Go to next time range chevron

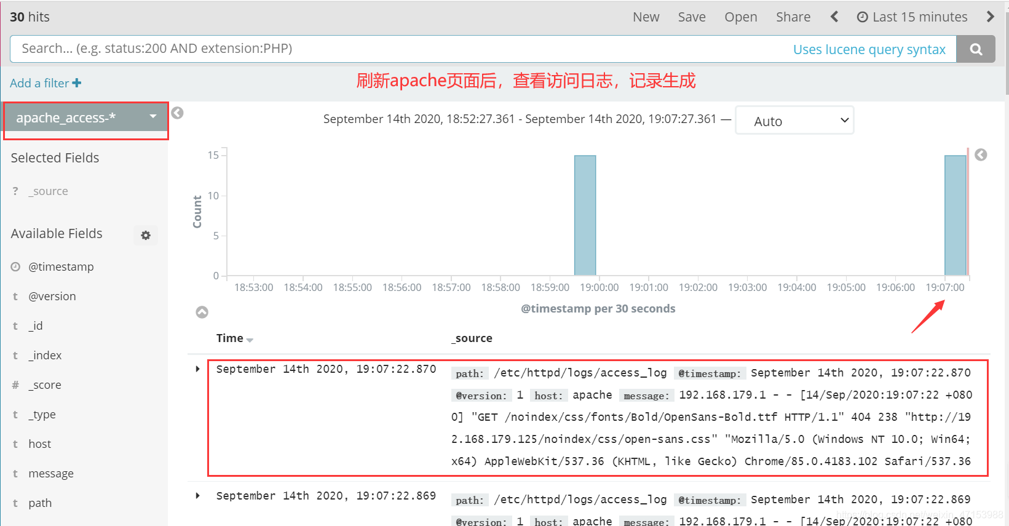(990, 17)
